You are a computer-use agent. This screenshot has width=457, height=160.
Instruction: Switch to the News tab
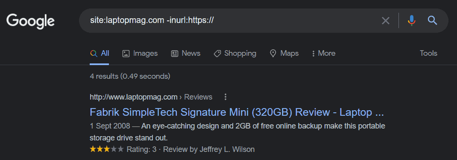coord(186,54)
